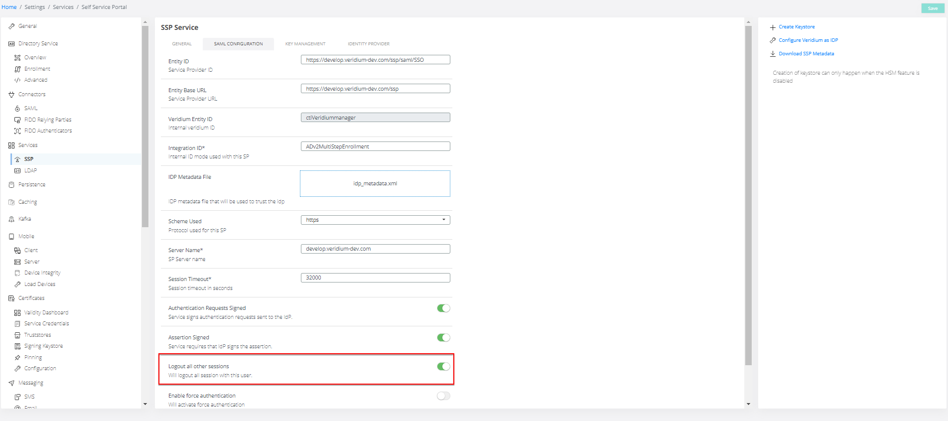Click Configure Veridium as IDP link
This screenshot has width=948, height=421.
[x=808, y=40]
